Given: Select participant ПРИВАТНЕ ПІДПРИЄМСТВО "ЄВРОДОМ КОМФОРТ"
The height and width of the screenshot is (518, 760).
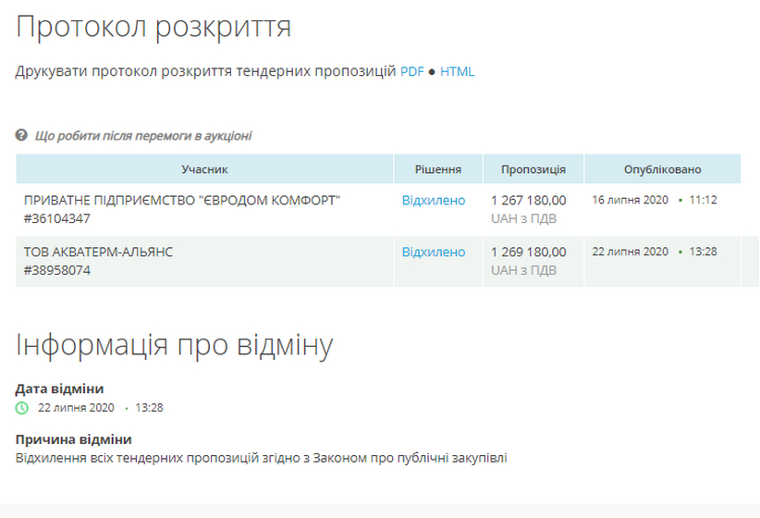Looking at the screenshot, I should pos(182,200).
